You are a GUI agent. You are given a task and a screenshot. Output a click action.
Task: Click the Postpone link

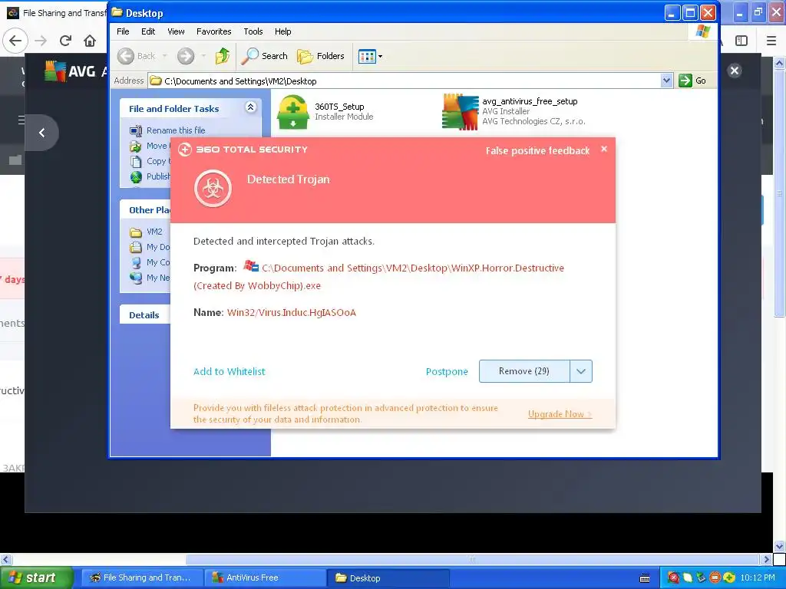tap(447, 372)
